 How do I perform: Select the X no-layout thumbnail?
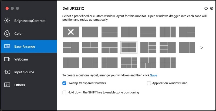pos(71,32)
